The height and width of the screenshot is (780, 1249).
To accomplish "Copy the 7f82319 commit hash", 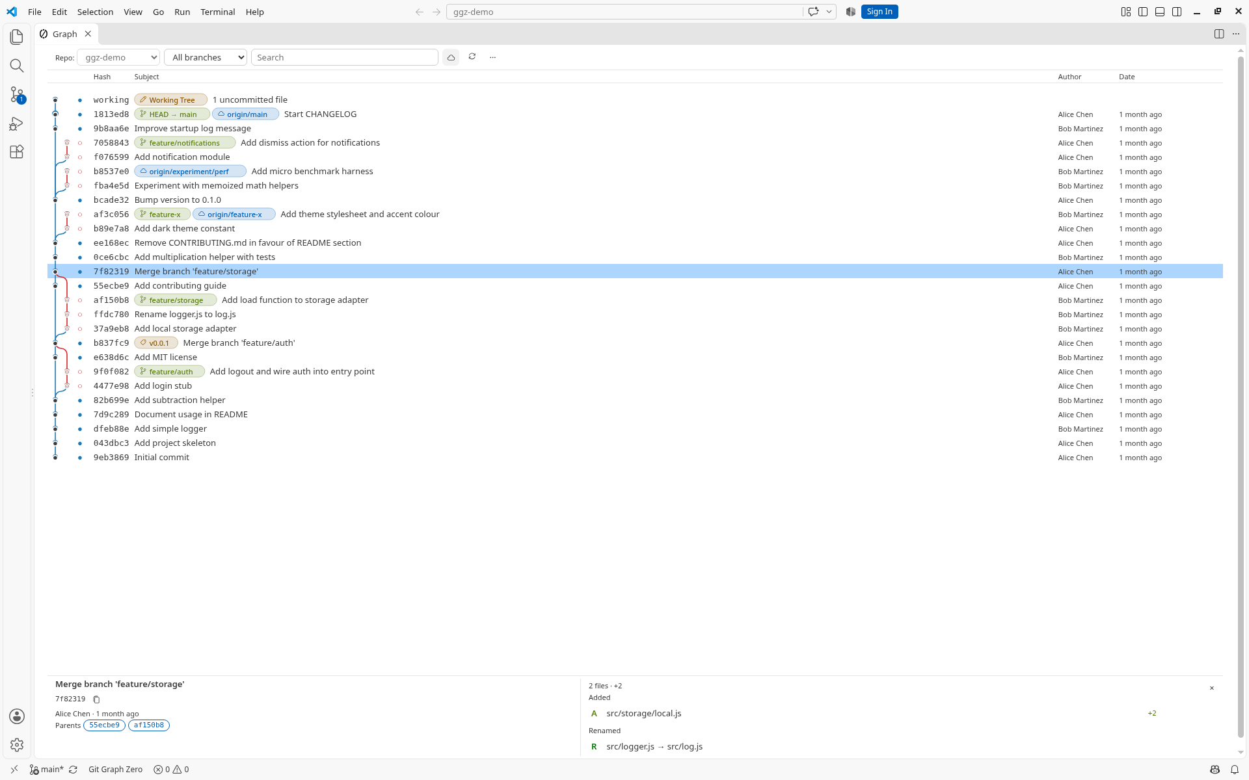I will [96, 699].
